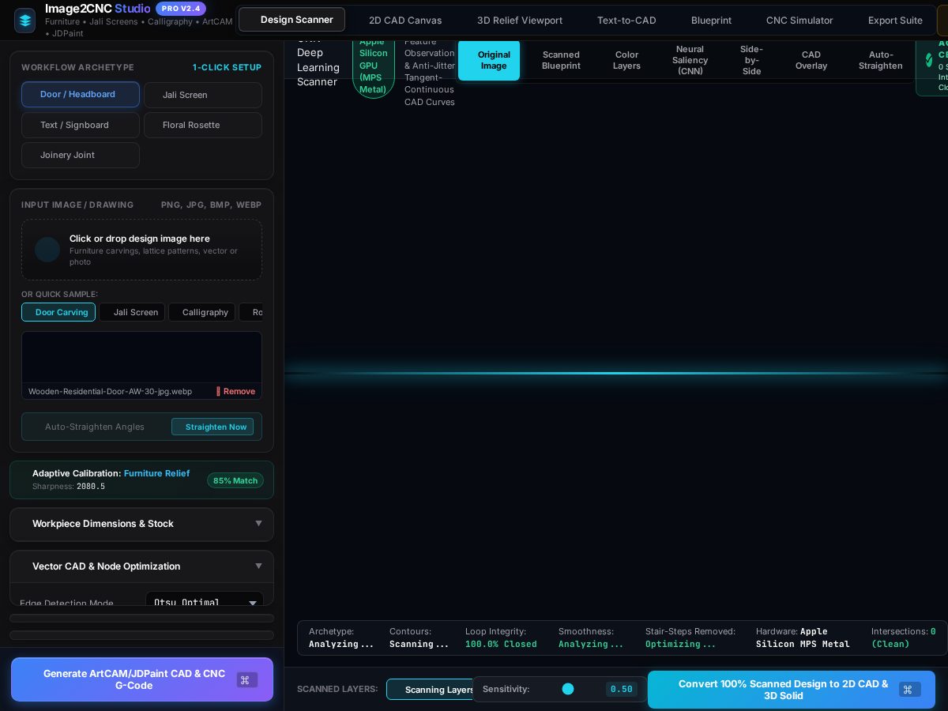Click the Hardware Apple Silicon MPS Metal status
This screenshot has width=948, height=711.
click(x=803, y=638)
